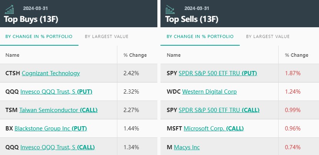Switch Top Buys to 'By Largest Value' tab
319x155 pixels.
[x=107, y=36]
